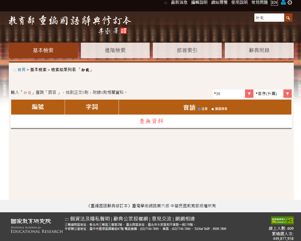Click the top-bar ::: accessibility anchor
Screen dimensions: 301x241
click(x=166, y=3)
